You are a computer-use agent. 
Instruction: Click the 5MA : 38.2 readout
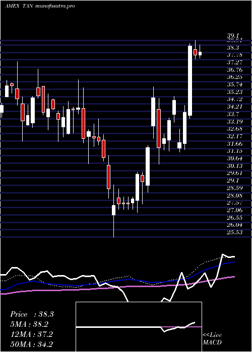[x=29, y=324]
